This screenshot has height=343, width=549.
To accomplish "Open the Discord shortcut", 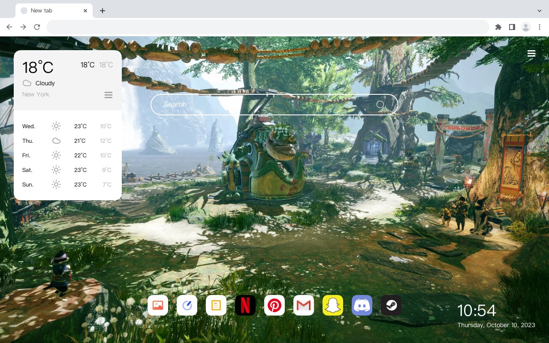I will click(362, 305).
